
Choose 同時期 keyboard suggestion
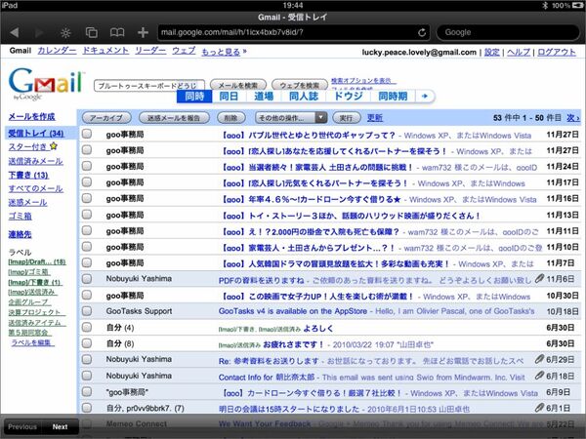[x=393, y=96]
